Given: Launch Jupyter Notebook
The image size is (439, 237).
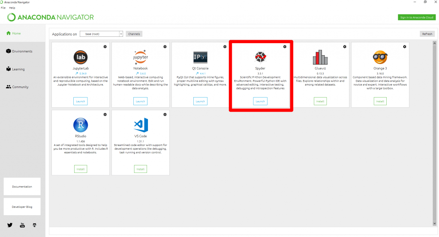Looking at the screenshot, I should (x=141, y=101).
